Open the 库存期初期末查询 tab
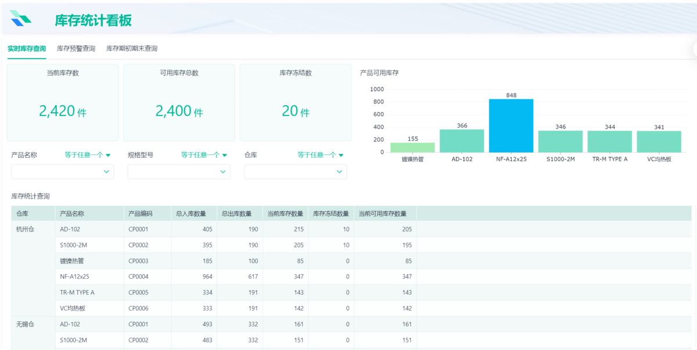Viewport: 697px width, 350px height. (x=131, y=49)
